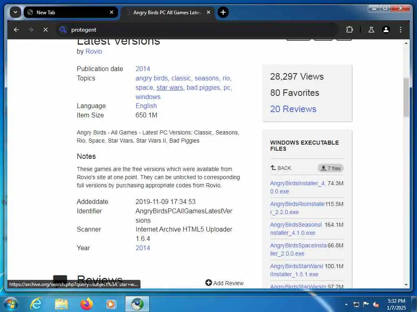Go back with the browser back arrow
This screenshot has height=312, width=417.
coord(16,30)
